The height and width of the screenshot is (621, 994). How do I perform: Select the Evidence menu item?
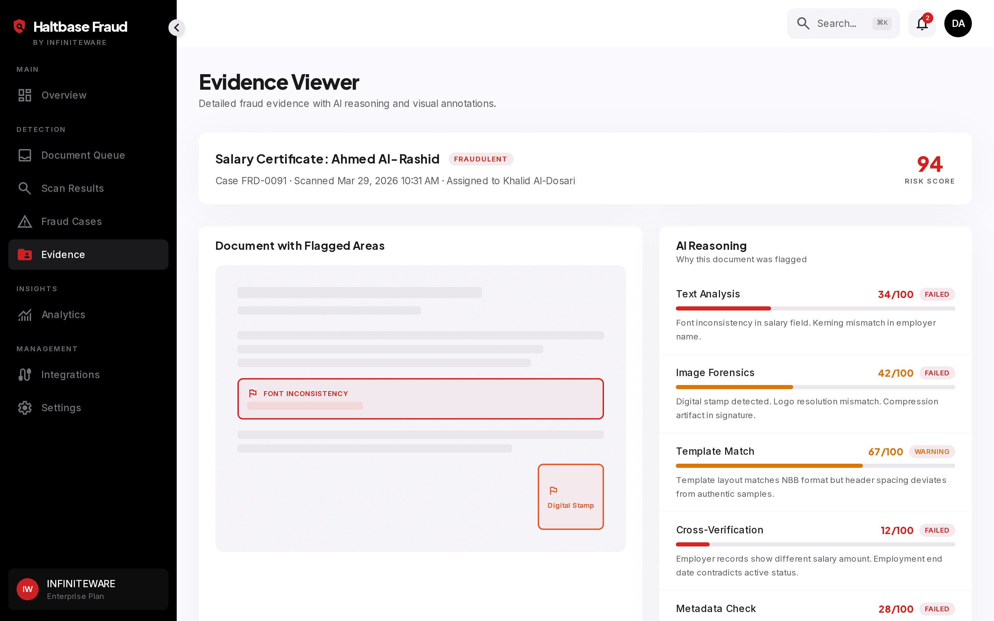[x=88, y=255]
